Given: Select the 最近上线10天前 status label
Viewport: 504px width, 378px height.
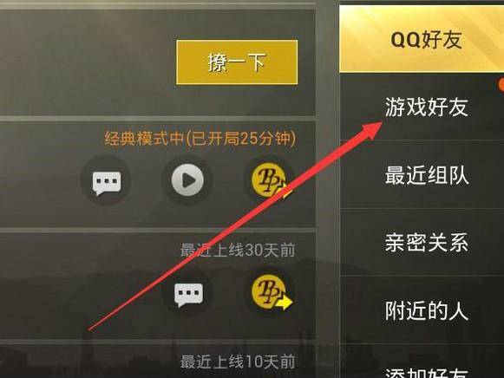Looking at the screenshot, I should pyautogui.click(x=238, y=362).
